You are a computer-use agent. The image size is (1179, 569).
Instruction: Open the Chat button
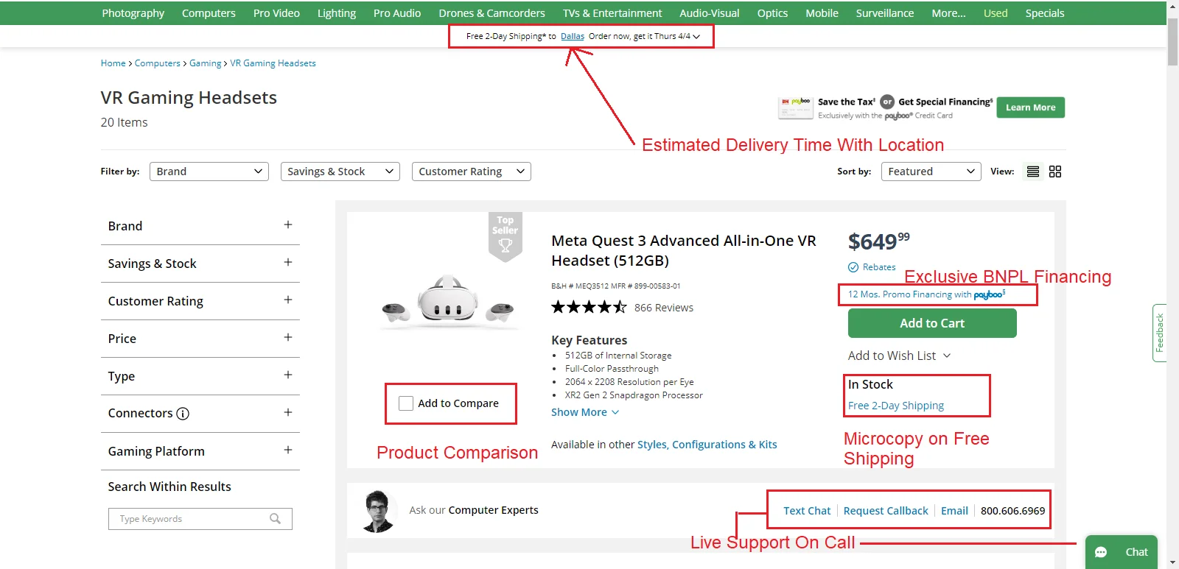click(1122, 552)
